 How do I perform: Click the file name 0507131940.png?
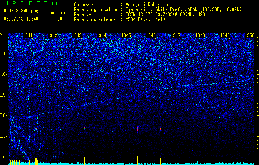pos(21,11)
